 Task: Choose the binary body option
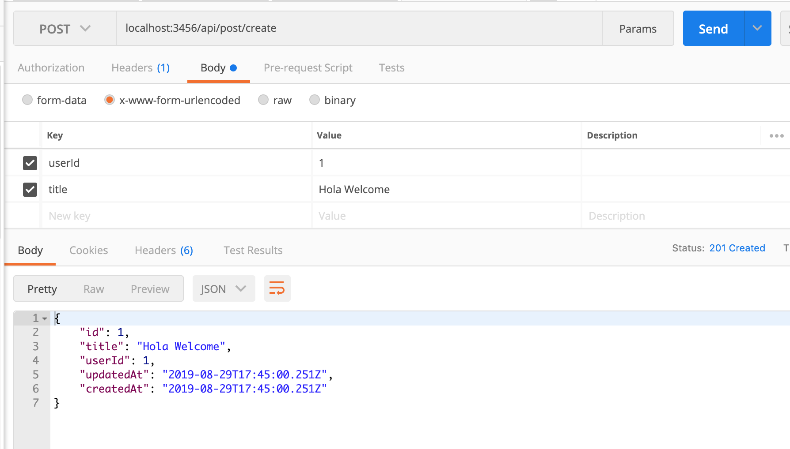pyautogui.click(x=315, y=100)
